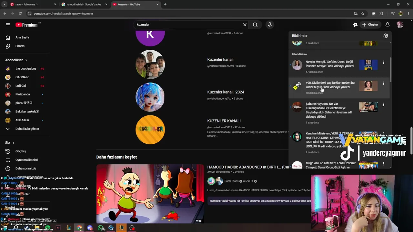Switch to save = follow me Pinterest tab
Viewport: 413px width, 232px height.
coord(33,5)
